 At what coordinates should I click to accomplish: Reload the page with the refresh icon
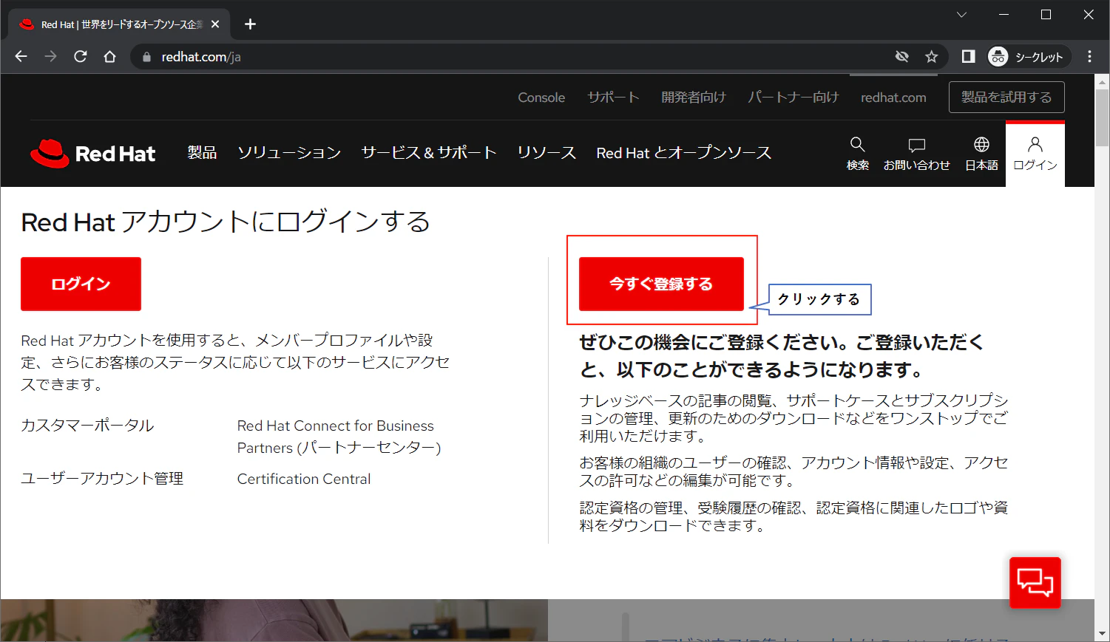click(x=81, y=57)
